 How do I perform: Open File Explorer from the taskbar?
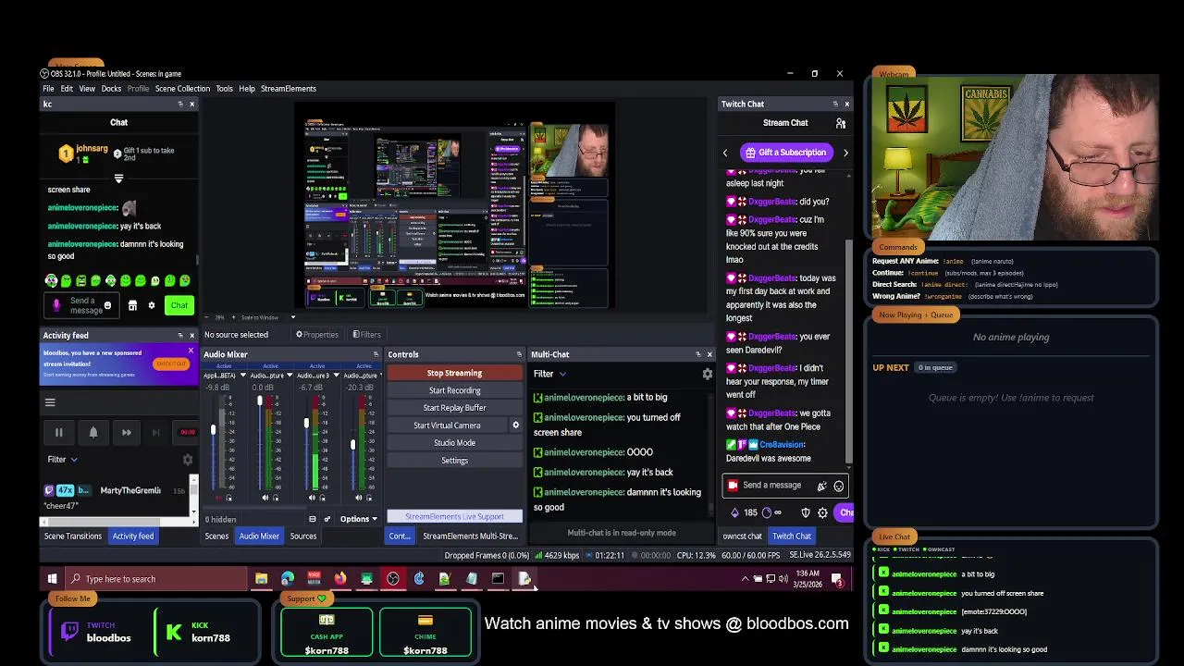pos(262,579)
